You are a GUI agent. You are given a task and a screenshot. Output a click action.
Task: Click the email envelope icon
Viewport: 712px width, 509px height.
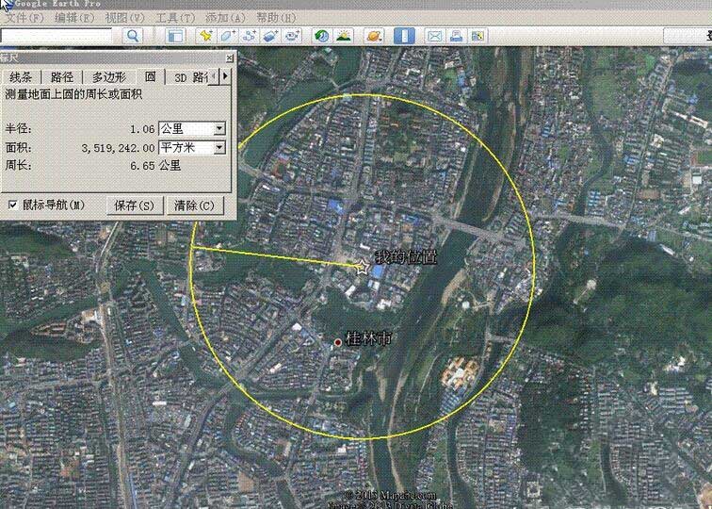(x=434, y=36)
